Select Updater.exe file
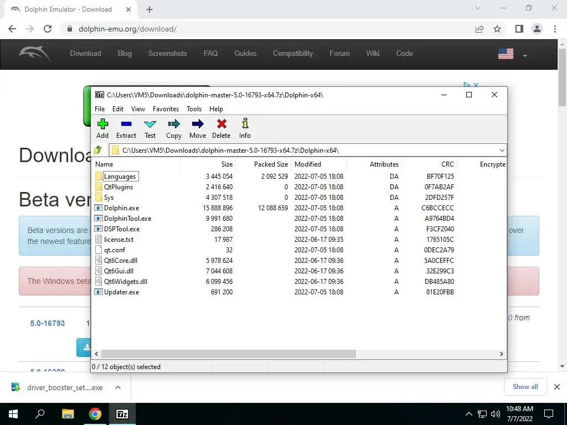Image resolution: width=567 pixels, height=425 pixels. [121, 292]
